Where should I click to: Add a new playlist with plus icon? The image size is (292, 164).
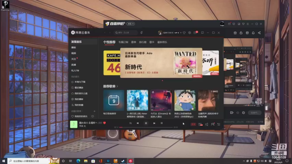tap(95, 111)
